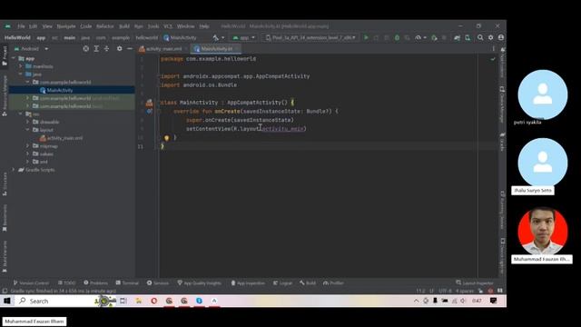Click the Debug app bug icon
The height and width of the screenshot is (327, 581).
click(397, 37)
